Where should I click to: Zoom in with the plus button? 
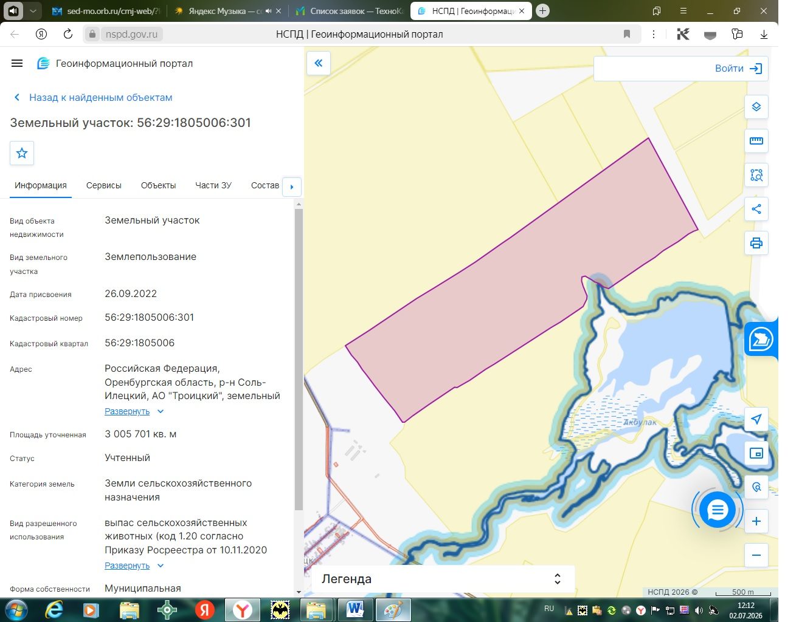point(756,521)
